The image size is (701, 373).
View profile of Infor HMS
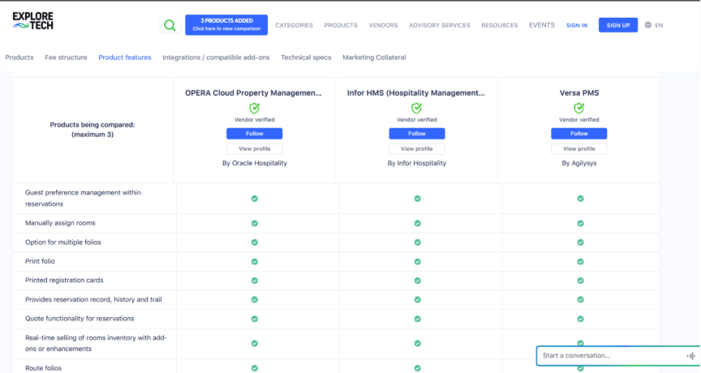click(417, 149)
